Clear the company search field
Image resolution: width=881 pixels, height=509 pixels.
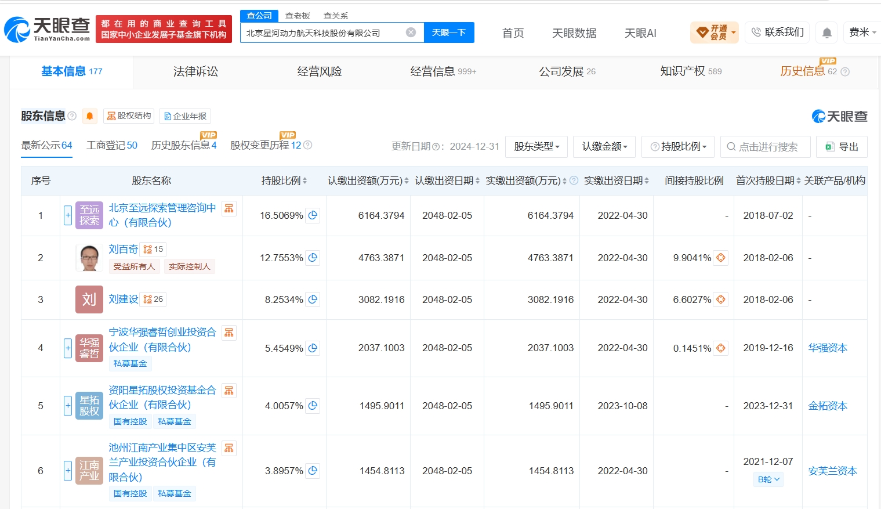pos(411,33)
